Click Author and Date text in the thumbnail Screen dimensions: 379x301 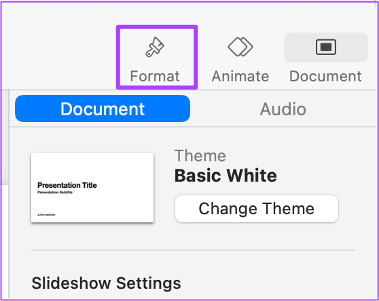click(x=46, y=215)
